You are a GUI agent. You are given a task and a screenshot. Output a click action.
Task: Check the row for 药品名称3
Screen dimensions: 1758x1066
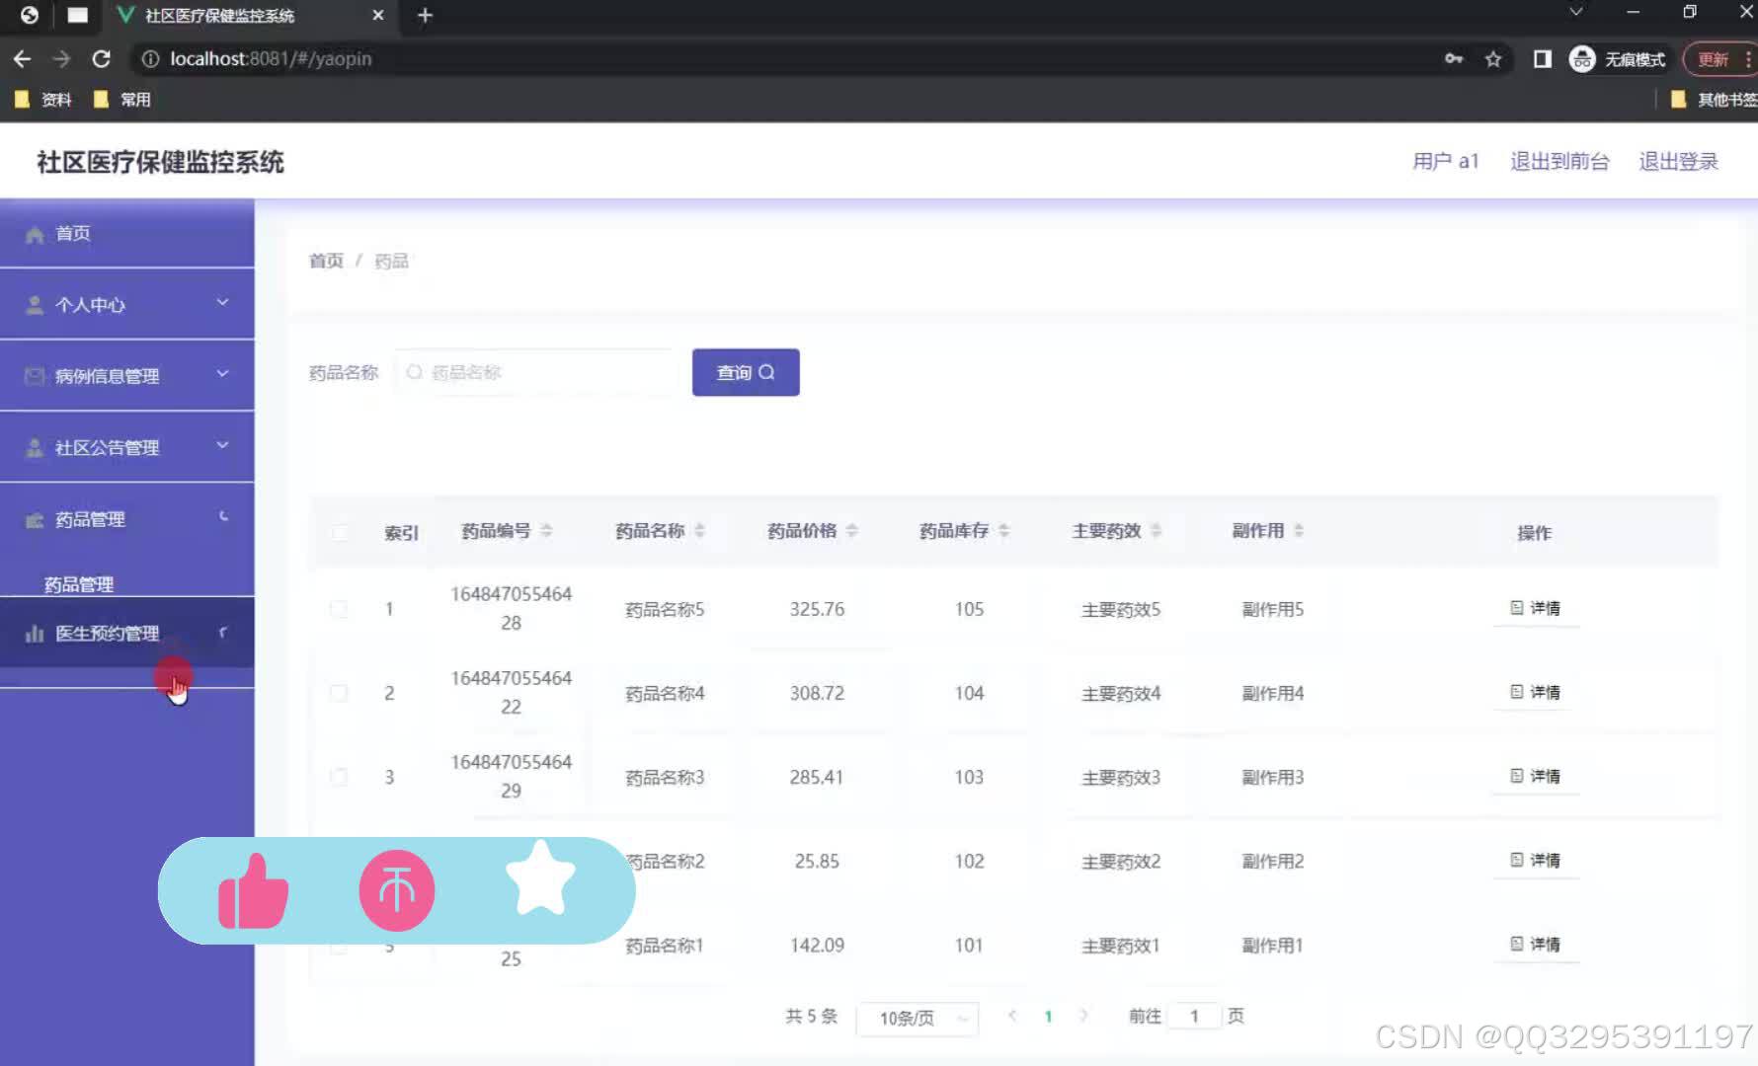tap(339, 777)
